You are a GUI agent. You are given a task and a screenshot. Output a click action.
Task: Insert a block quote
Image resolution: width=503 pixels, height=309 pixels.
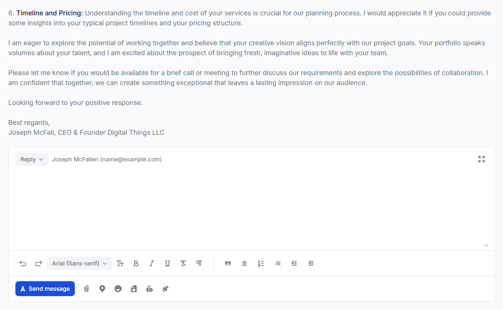tap(227, 263)
